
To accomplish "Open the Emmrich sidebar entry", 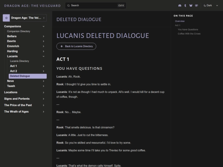I will tap(13, 46).
